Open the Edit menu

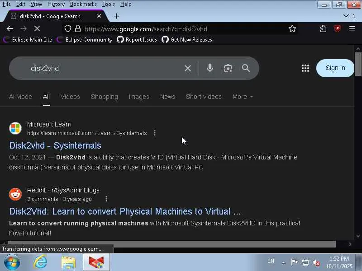tap(20, 4)
